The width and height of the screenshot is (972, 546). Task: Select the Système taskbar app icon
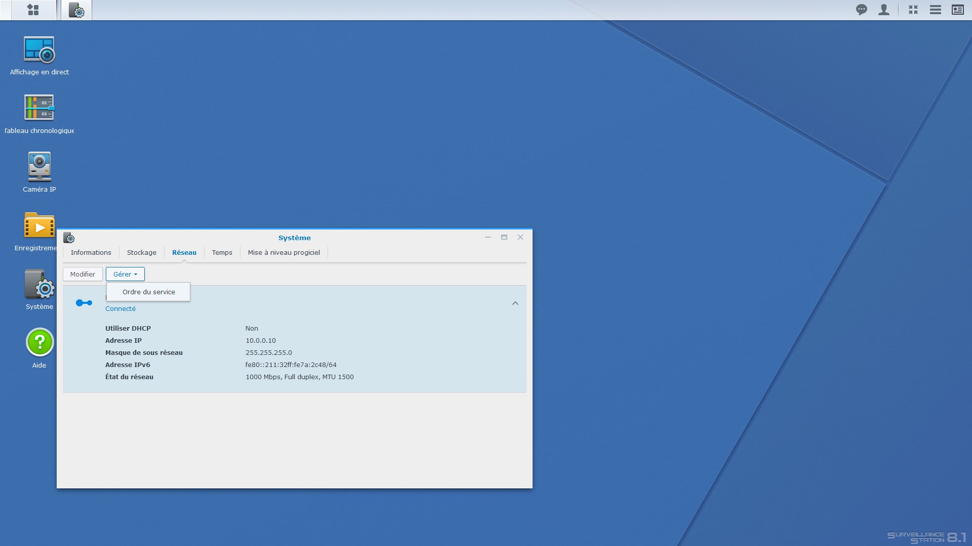pyautogui.click(x=76, y=10)
